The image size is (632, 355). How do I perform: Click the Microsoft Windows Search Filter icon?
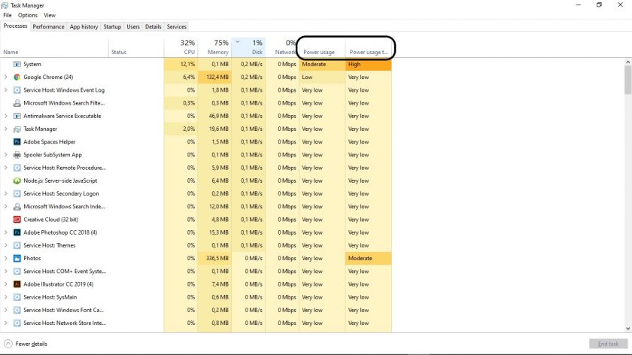(x=17, y=103)
